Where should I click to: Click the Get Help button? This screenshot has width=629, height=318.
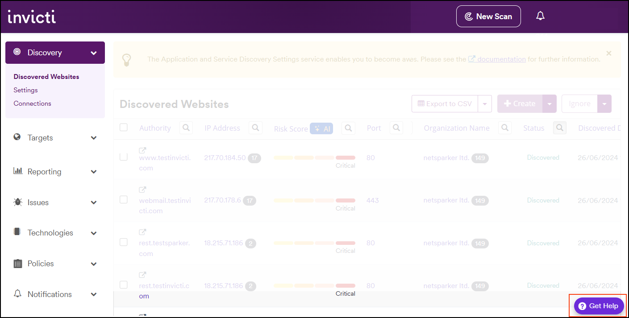click(x=598, y=306)
